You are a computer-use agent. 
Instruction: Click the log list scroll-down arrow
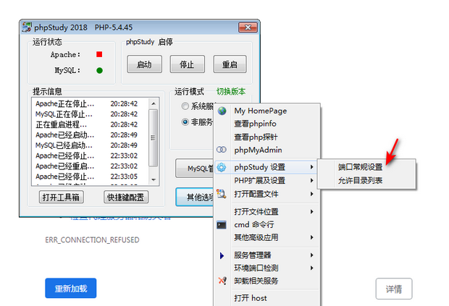(154, 179)
